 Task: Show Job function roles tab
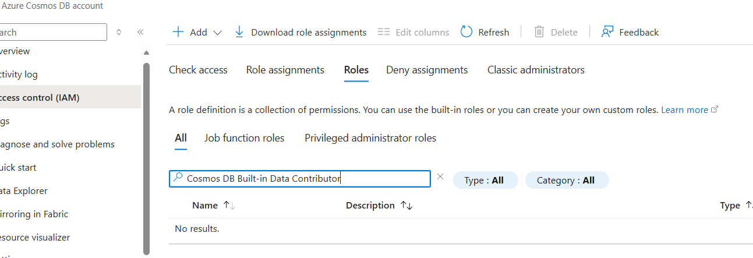pyautogui.click(x=244, y=138)
